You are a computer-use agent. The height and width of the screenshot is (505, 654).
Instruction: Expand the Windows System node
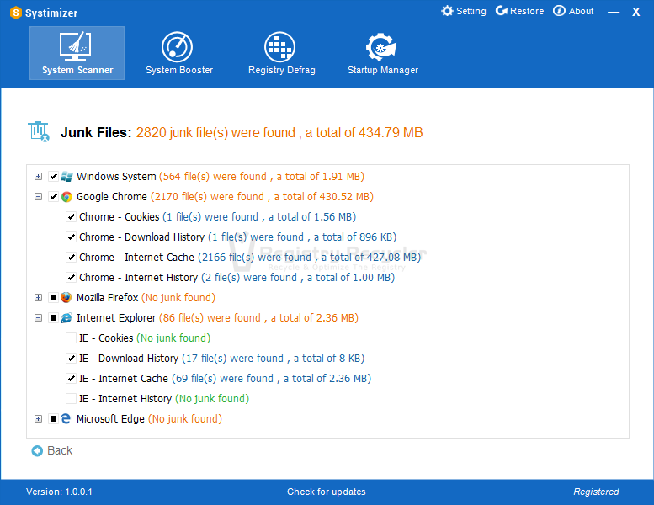pyautogui.click(x=39, y=177)
